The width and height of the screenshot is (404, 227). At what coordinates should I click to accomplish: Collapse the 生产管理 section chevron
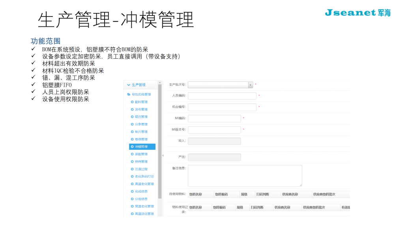[128, 85]
